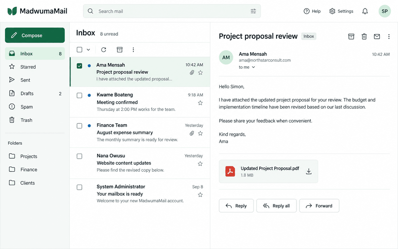Open the Spam folder
The width and height of the screenshot is (398, 249).
pyautogui.click(x=35, y=107)
